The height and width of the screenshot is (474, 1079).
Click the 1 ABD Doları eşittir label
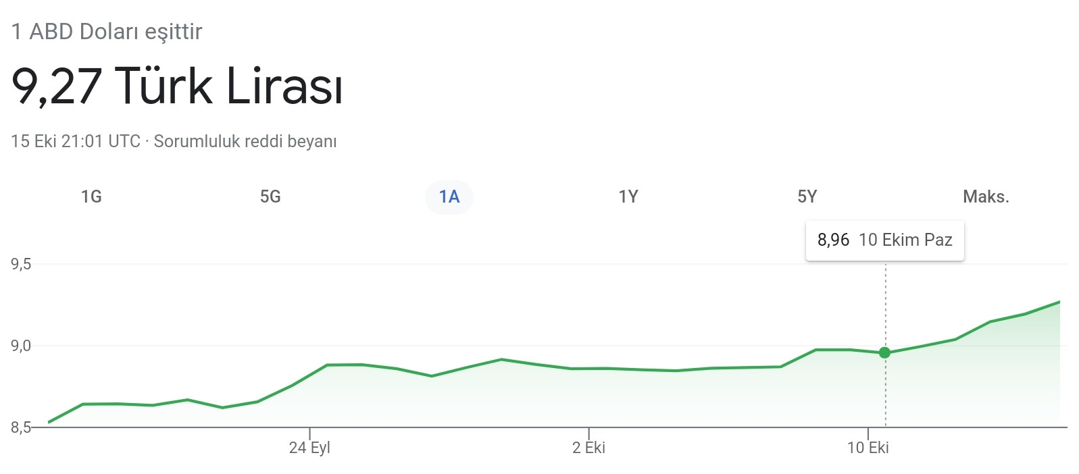(x=107, y=30)
